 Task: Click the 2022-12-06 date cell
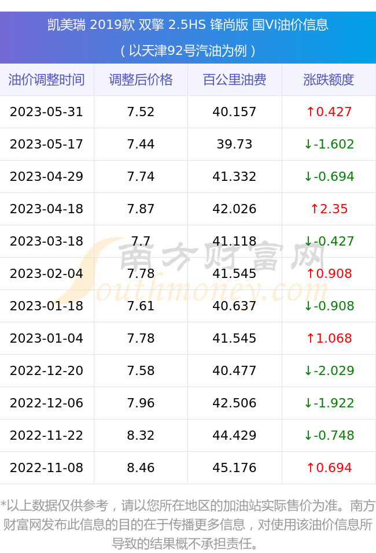47,403
